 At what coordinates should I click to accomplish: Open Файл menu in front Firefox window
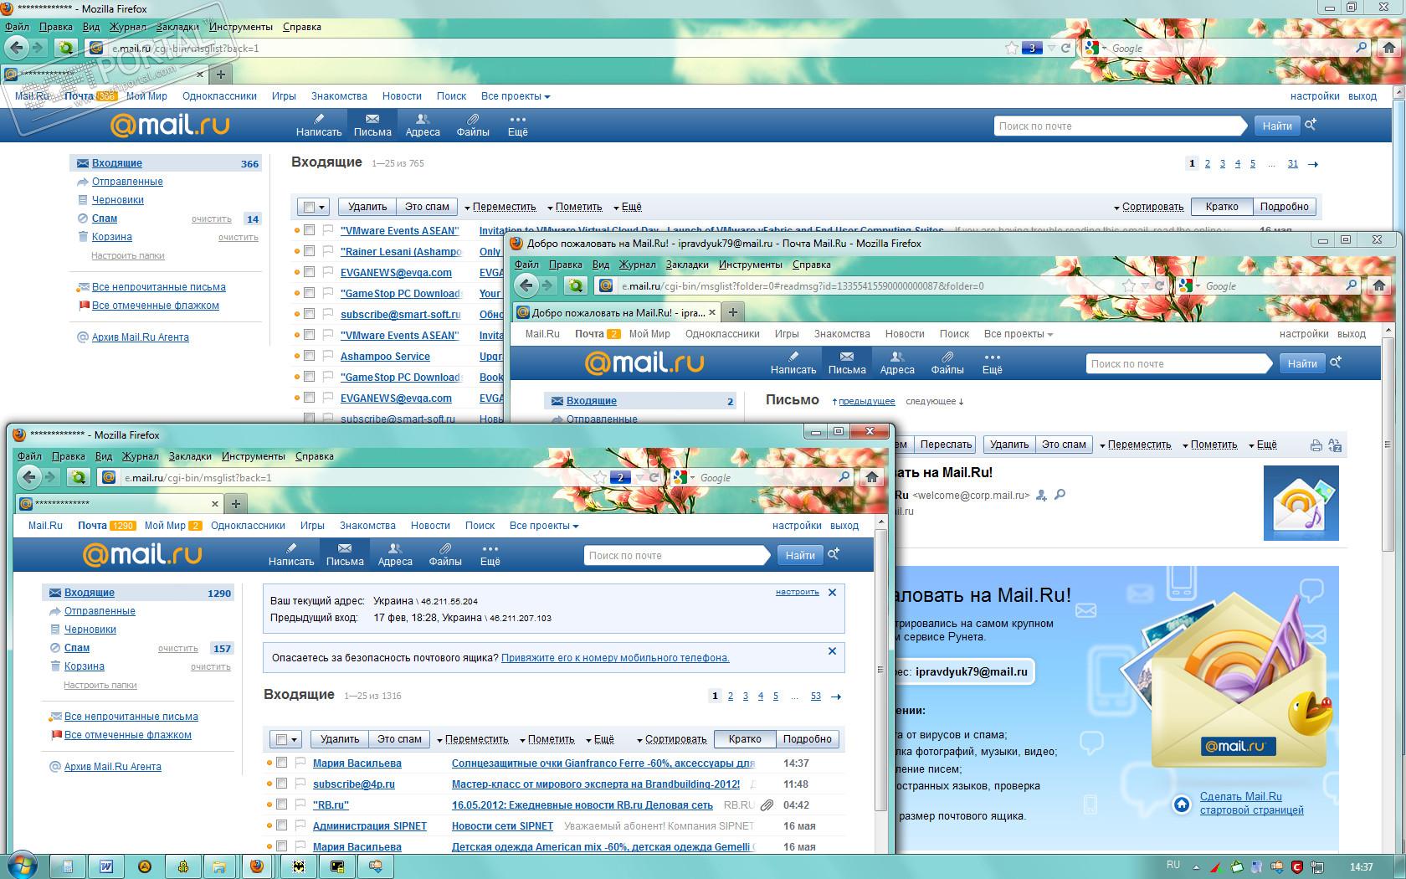point(29,456)
